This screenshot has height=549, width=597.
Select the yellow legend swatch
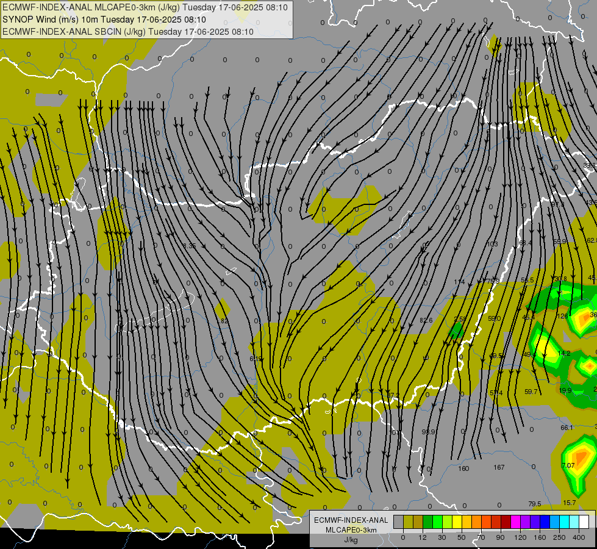click(457, 522)
